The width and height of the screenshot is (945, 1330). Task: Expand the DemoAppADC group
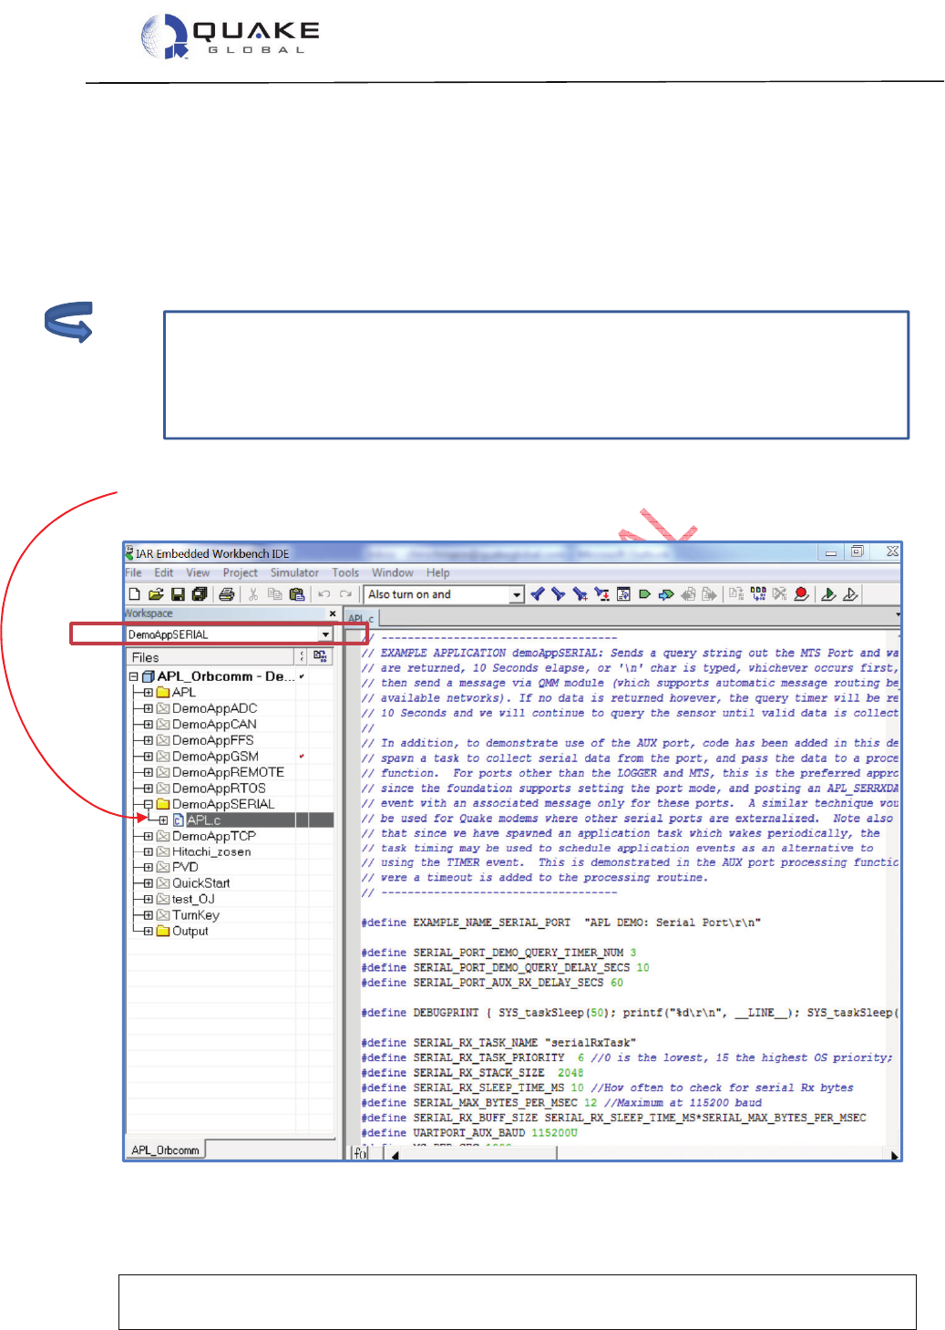(x=148, y=708)
